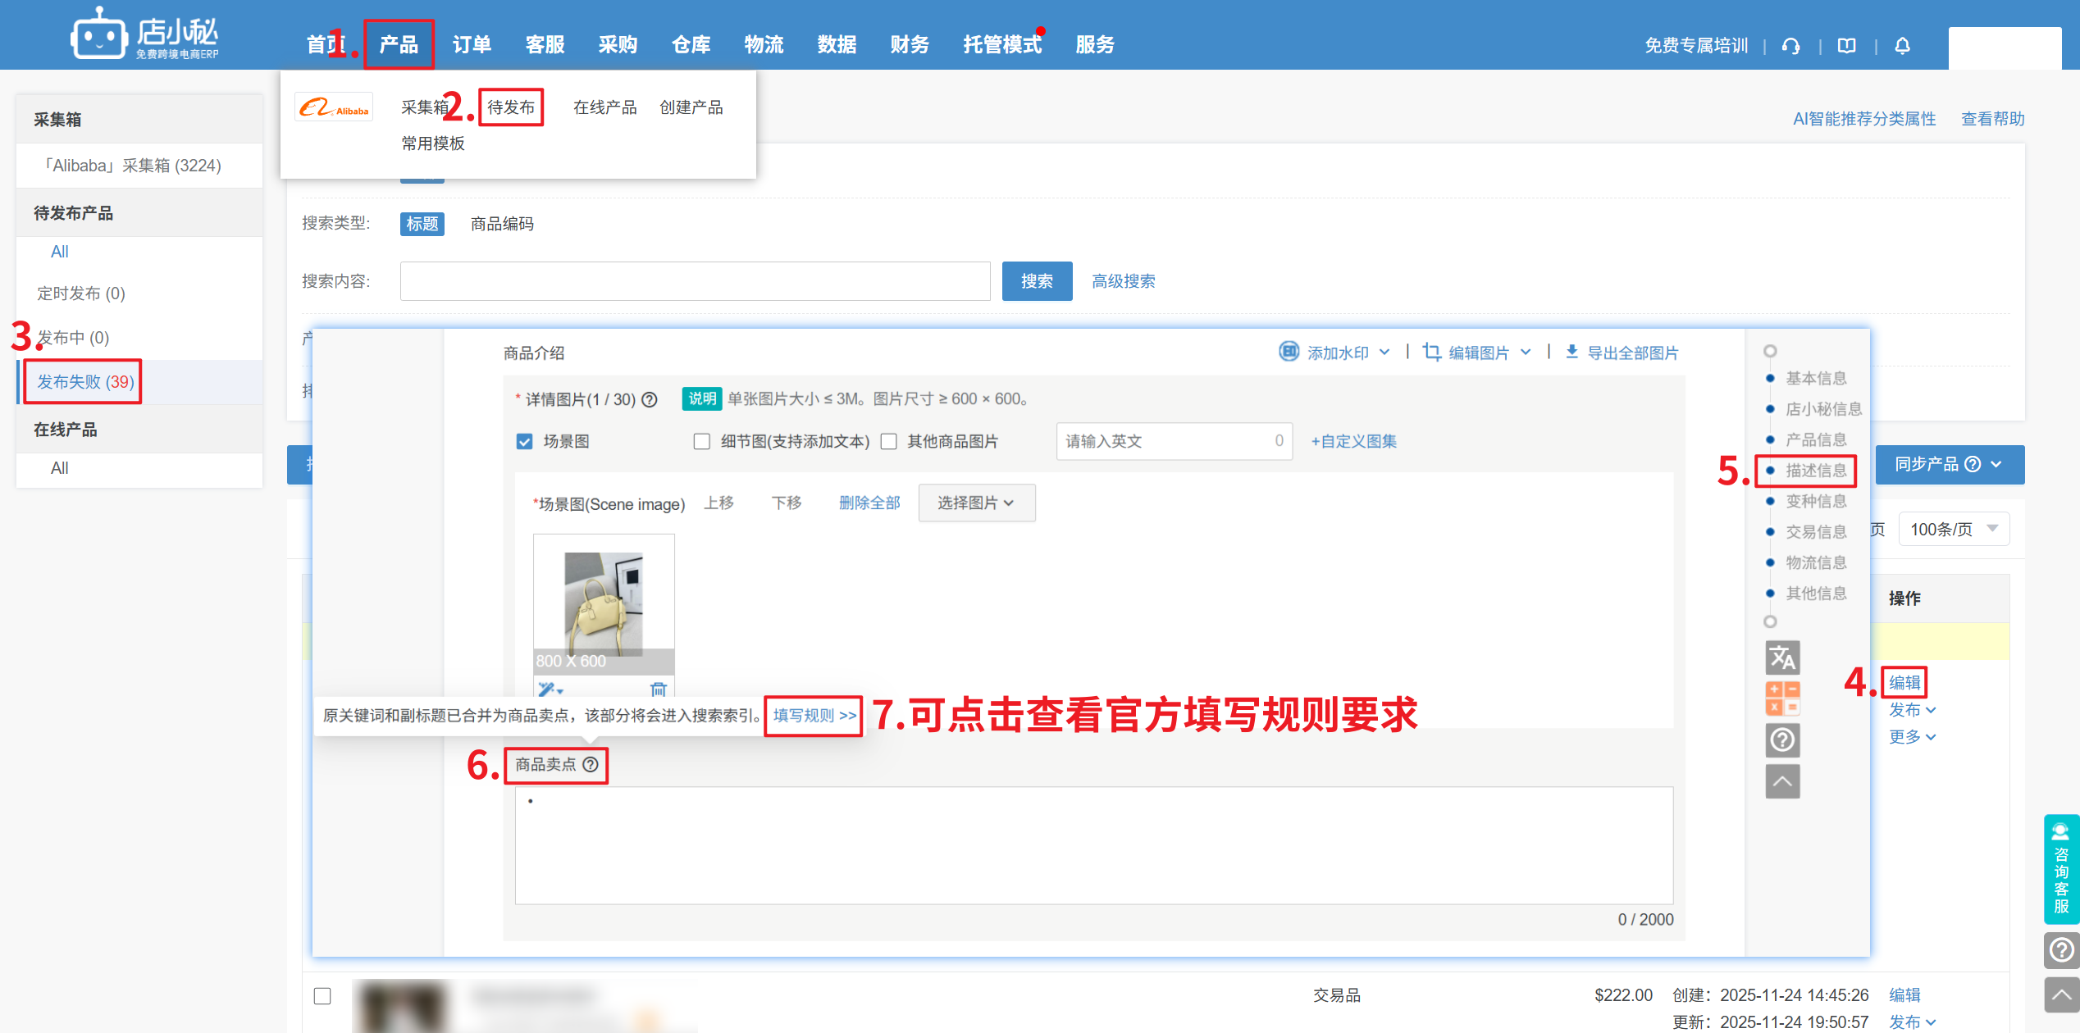
Task: Click the notification bell icon
Action: click(1903, 46)
